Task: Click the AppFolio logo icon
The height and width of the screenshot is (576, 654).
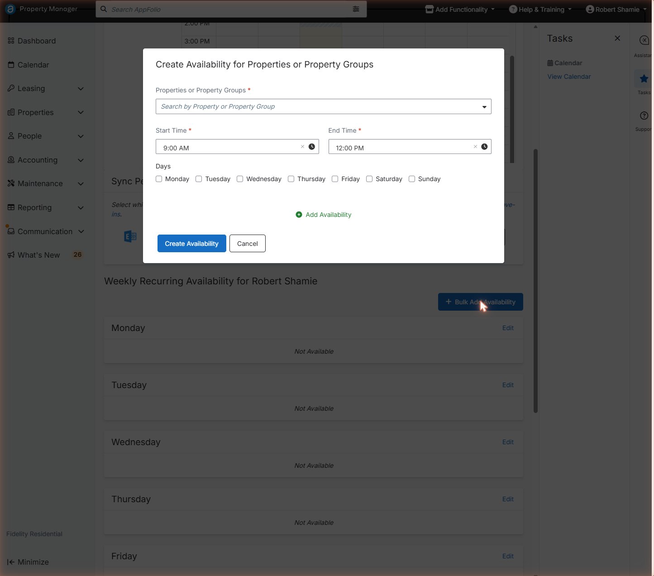Action: tap(10, 9)
